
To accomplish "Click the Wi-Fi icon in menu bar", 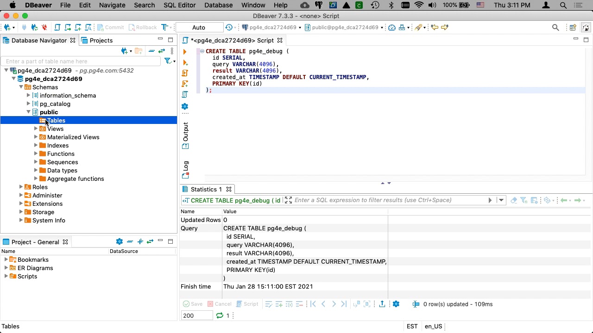I will [419, 5].
